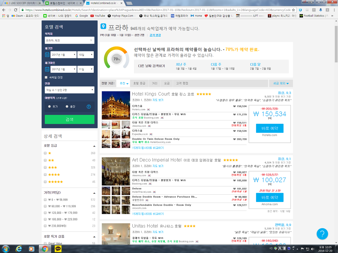338x253 pixels.
Task: Open the 세금 제외 dropdown
Action: tap(281, 83)
